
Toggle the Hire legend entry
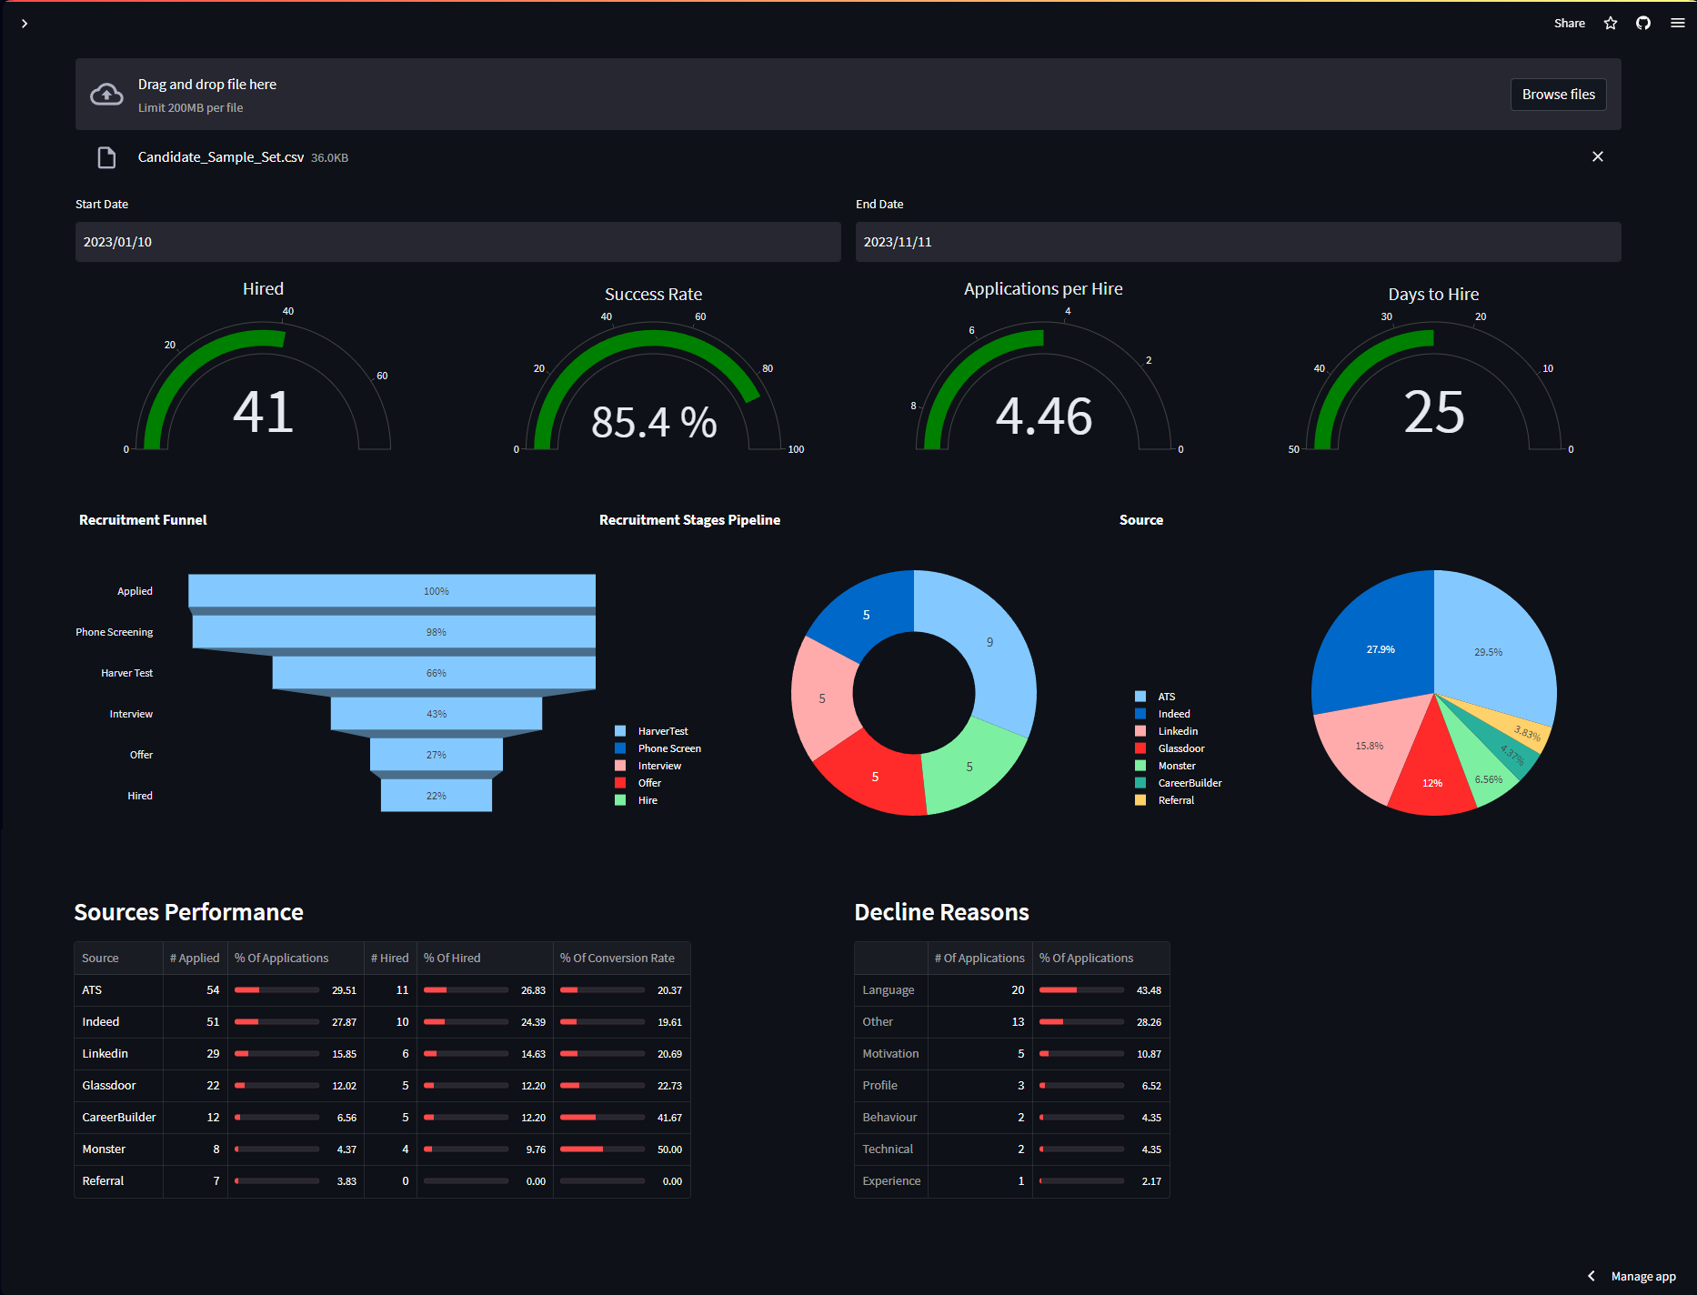(636, 800)
